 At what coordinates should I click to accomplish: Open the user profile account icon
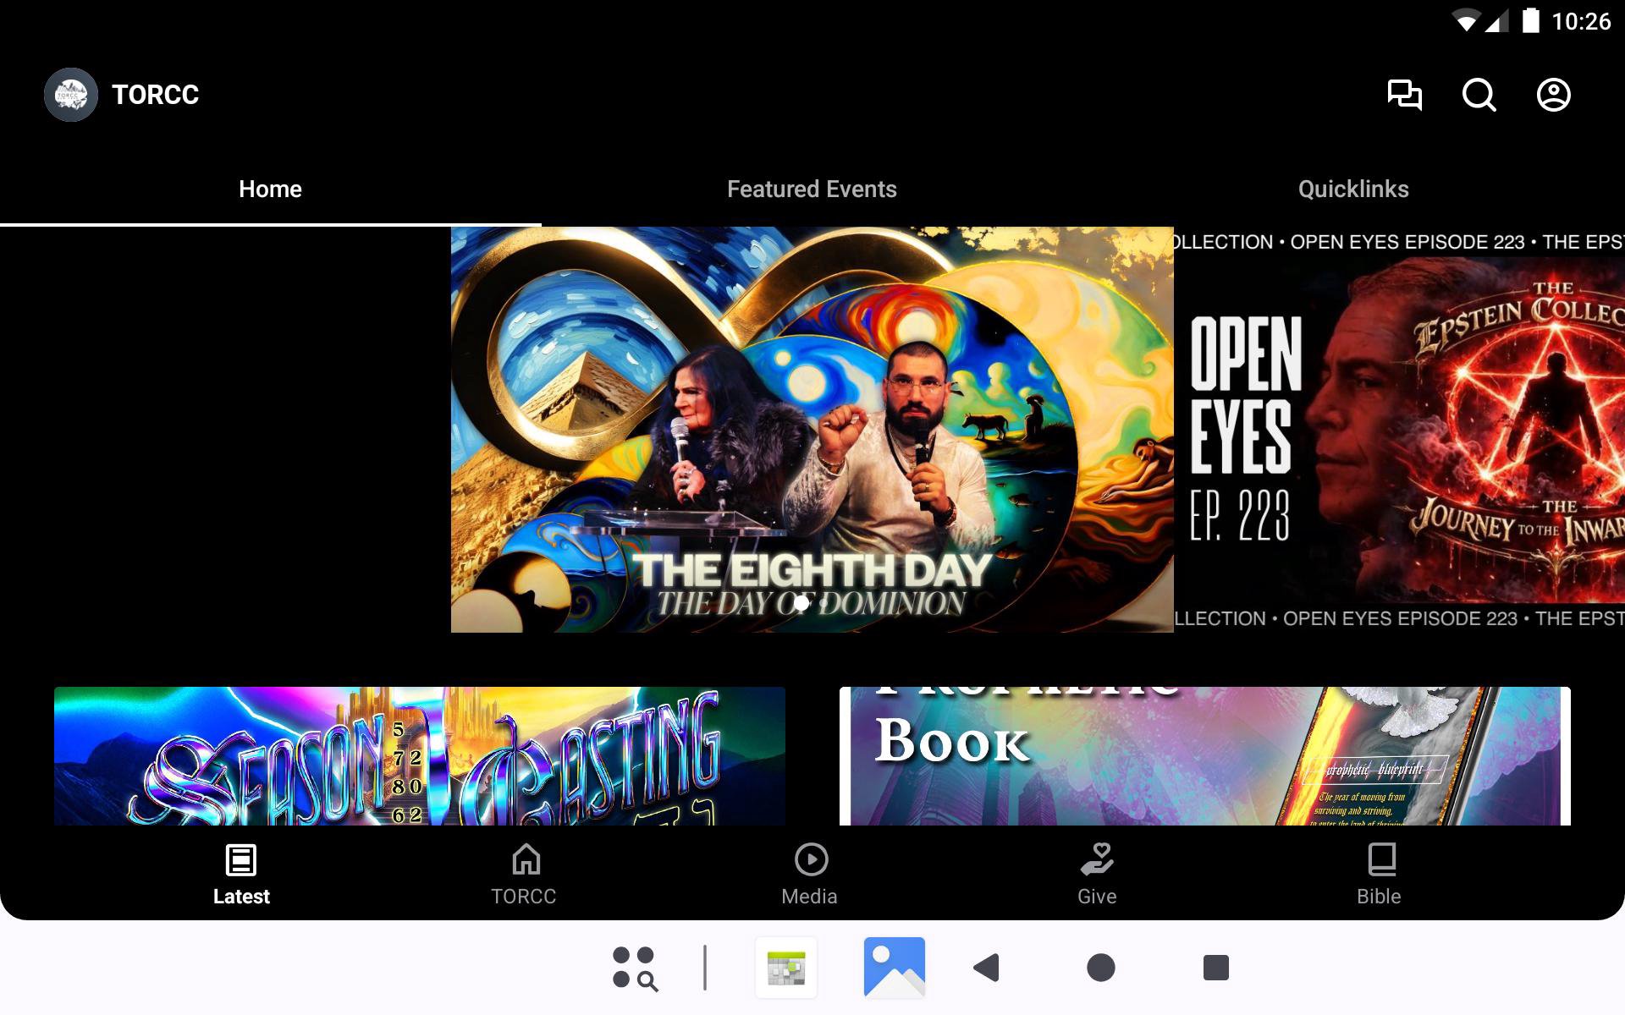tap(1553, 95)
